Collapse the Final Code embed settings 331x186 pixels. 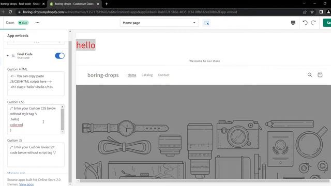pos(8,56)
